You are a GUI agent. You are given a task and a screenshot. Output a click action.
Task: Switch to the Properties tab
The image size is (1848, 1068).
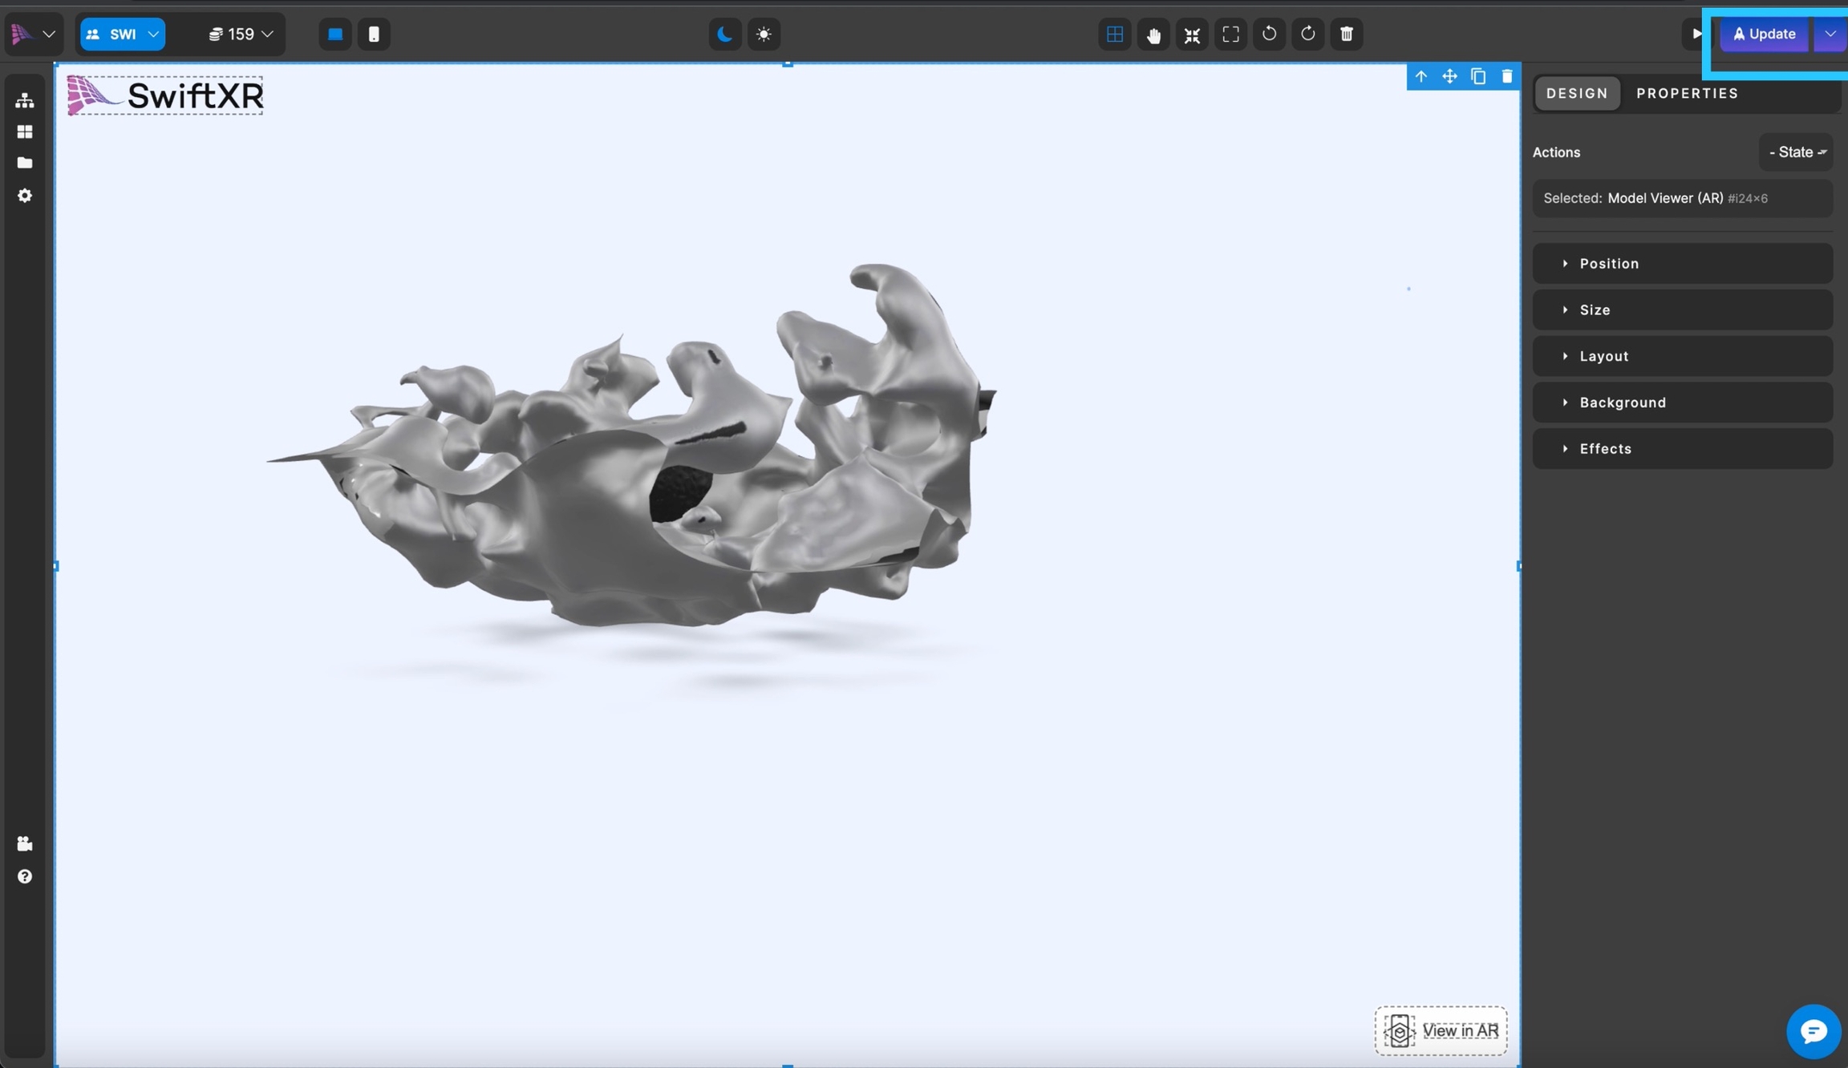[1687, 94]
